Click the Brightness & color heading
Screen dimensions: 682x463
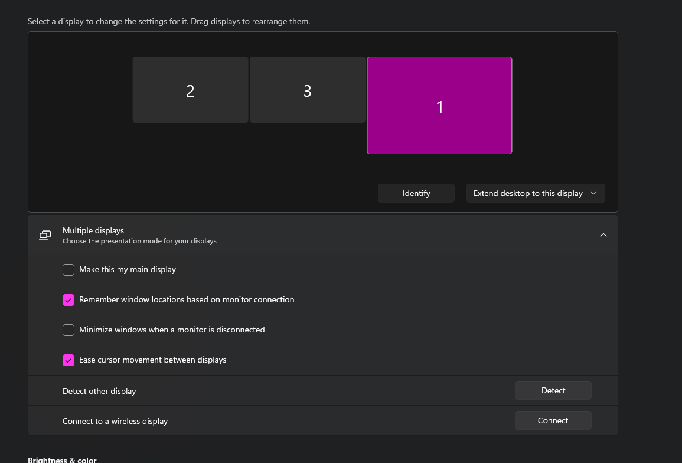[x=62, y=459]
